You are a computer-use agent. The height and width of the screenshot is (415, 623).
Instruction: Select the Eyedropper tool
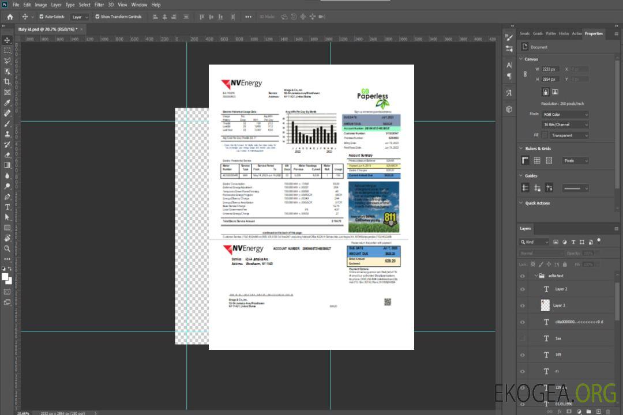[x=7, y=103]
